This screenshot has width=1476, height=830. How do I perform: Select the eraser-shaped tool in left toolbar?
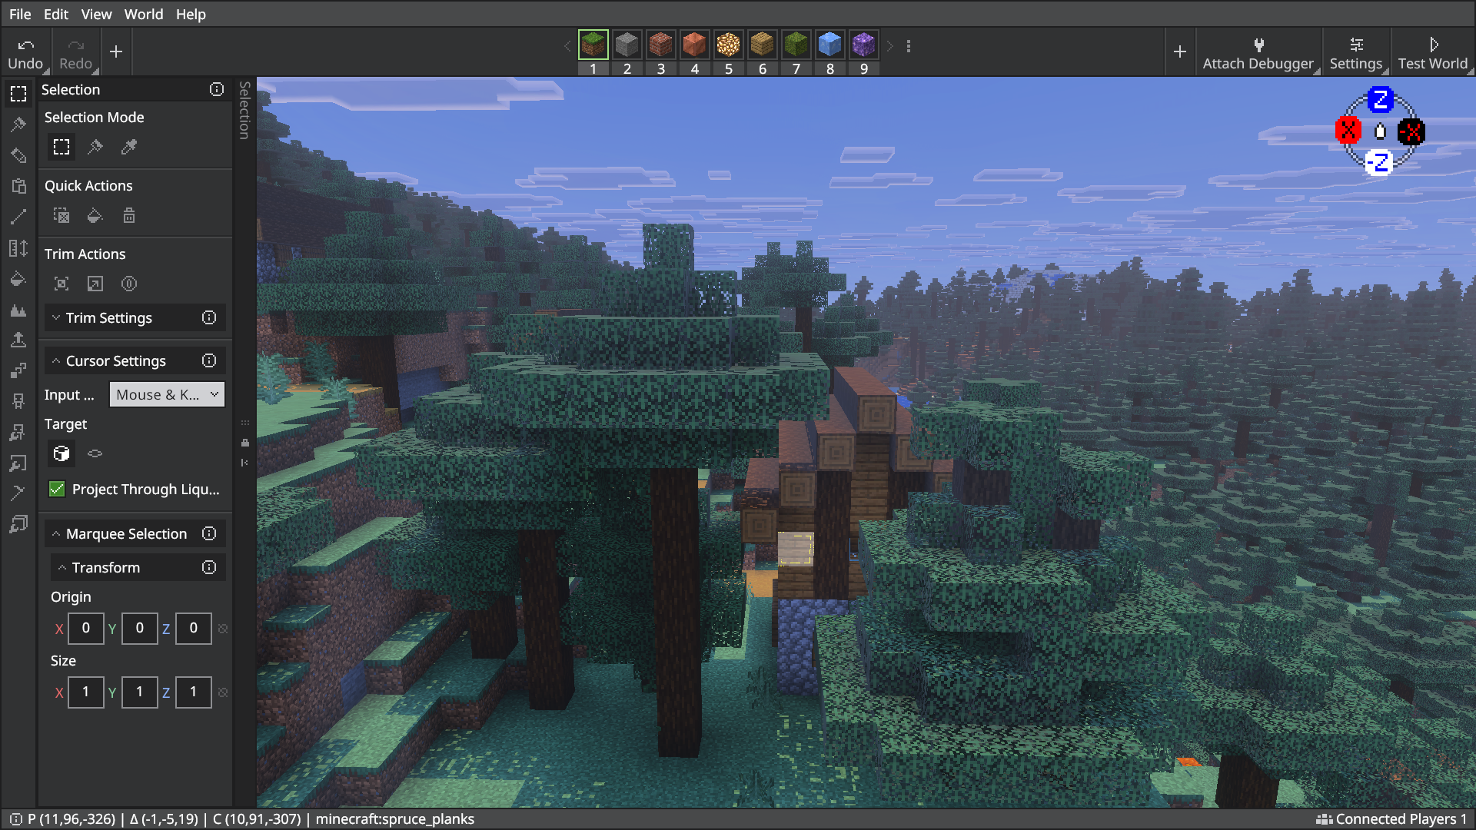(x=18, y=155)
